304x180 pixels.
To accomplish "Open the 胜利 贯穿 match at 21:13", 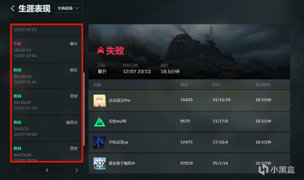I will [x=46, y=102].
